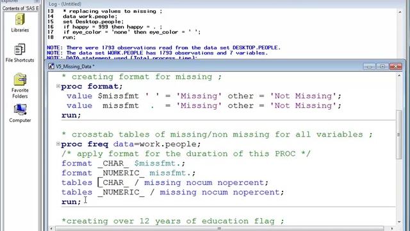Click the '_CHAR_' keyword in tables statement
Viewport: 410px width, 231px height.
pos(113,183)
